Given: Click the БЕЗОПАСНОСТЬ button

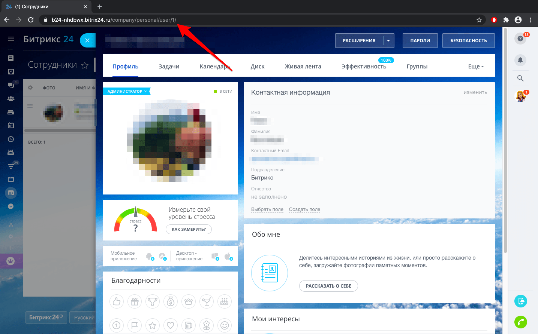Looking at the screenshot, I should pos(469,40).
